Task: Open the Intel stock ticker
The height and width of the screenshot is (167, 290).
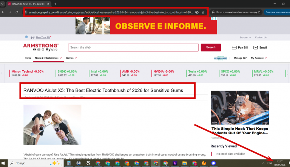Action: click(99, 73)
